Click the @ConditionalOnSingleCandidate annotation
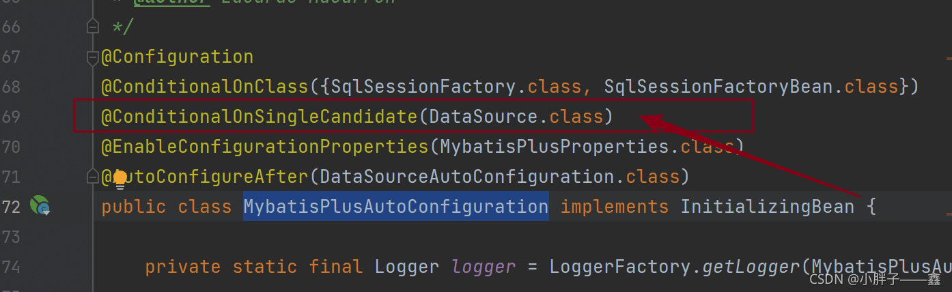This screenshot has width=952, height=292. 259,117
